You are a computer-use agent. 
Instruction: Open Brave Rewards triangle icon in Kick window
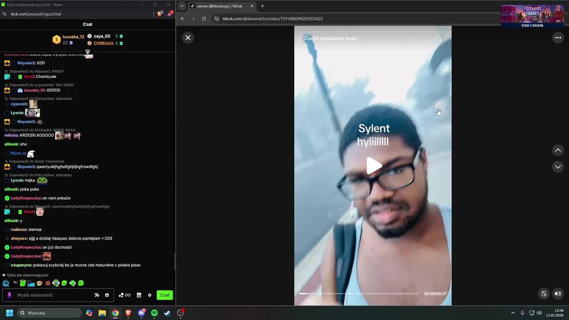pos(170,14)
